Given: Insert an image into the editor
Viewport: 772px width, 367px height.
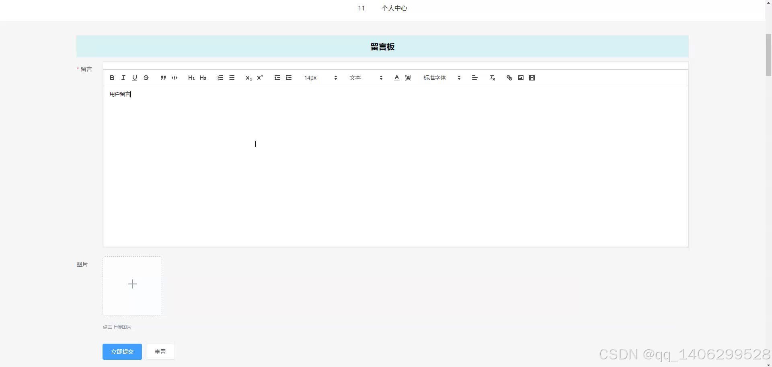Looking at the screenshot, I should point(521,78).
